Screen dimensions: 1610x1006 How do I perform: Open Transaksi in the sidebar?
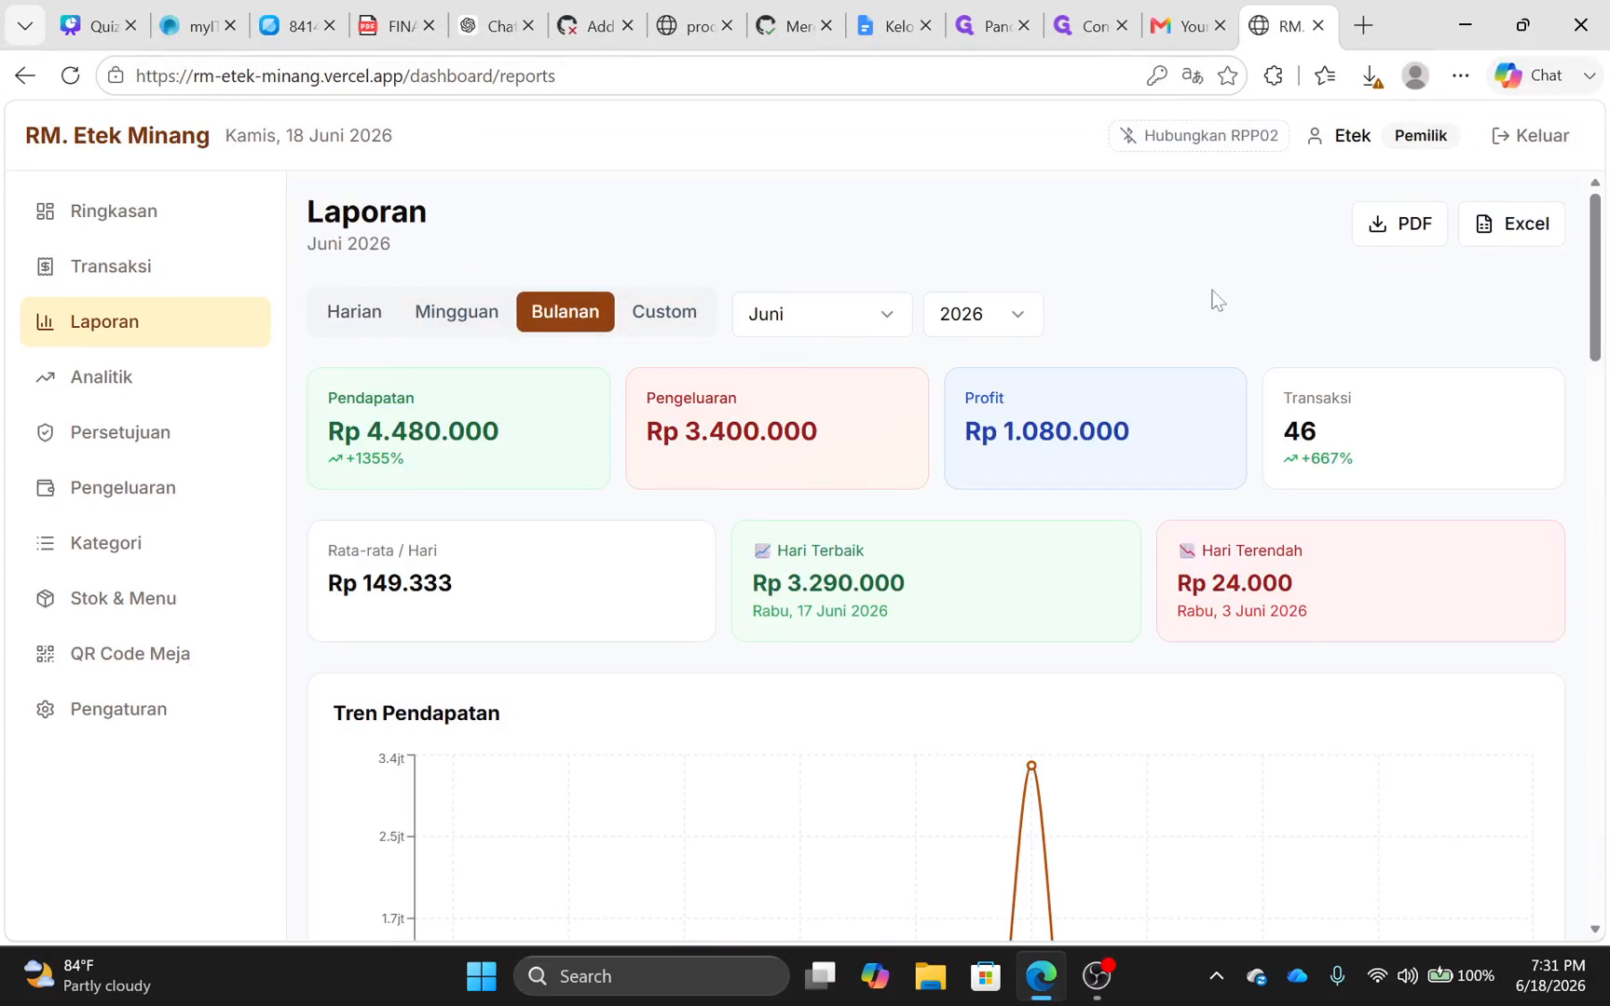coord(144,266)
